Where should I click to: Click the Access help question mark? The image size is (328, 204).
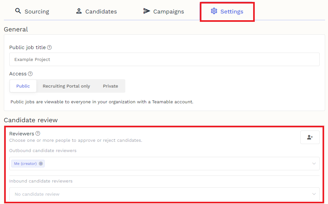coord(30,74)
